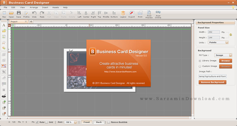Close the Project1 tab
The image size is (237, 126).
(x=26, y=22)
